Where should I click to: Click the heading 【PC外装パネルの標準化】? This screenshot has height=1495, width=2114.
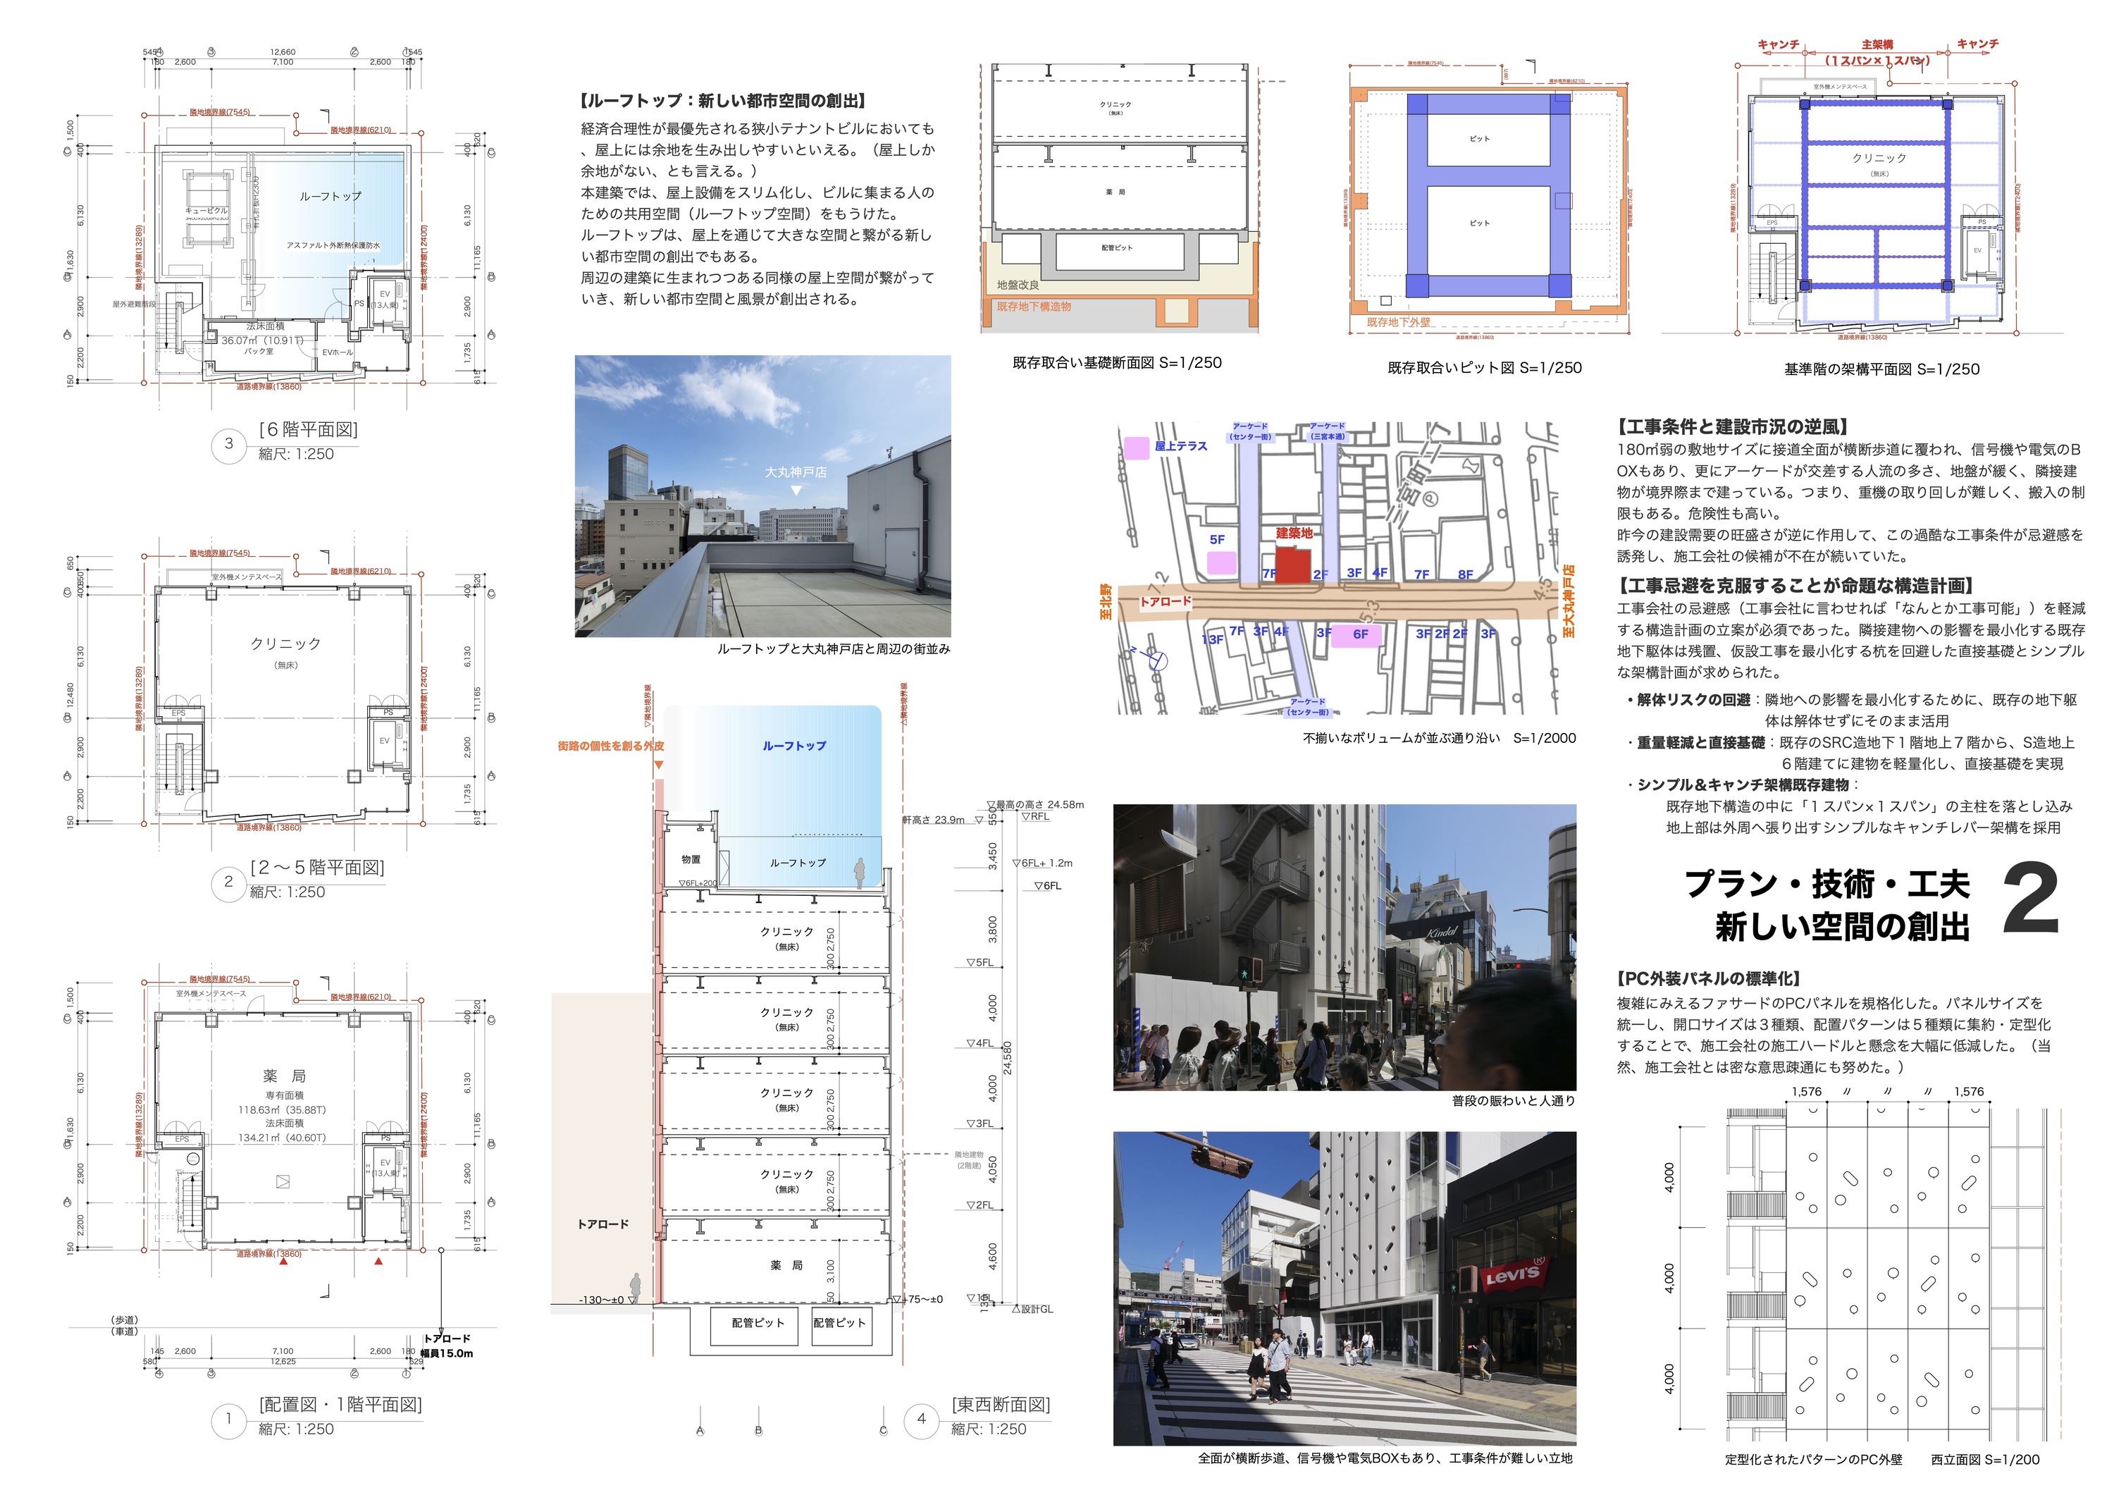click(x=1709, y=978)
